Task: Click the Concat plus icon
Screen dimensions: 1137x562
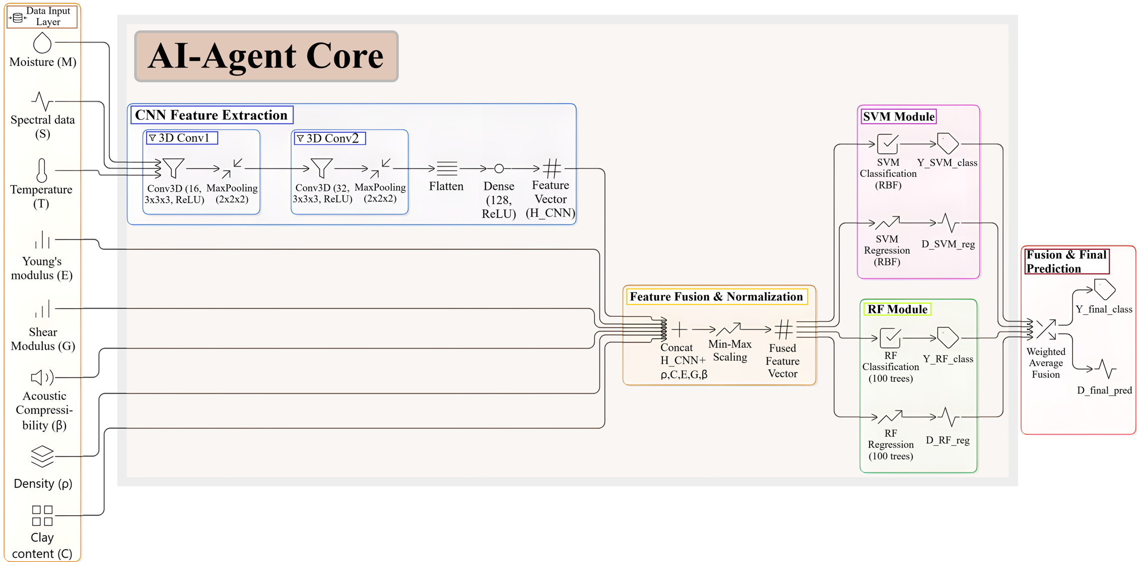Action: coord(679,329)
